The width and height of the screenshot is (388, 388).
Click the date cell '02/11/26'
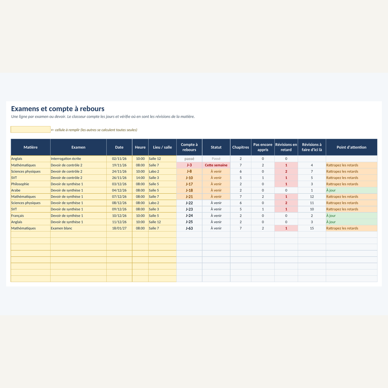click(119, 159)
